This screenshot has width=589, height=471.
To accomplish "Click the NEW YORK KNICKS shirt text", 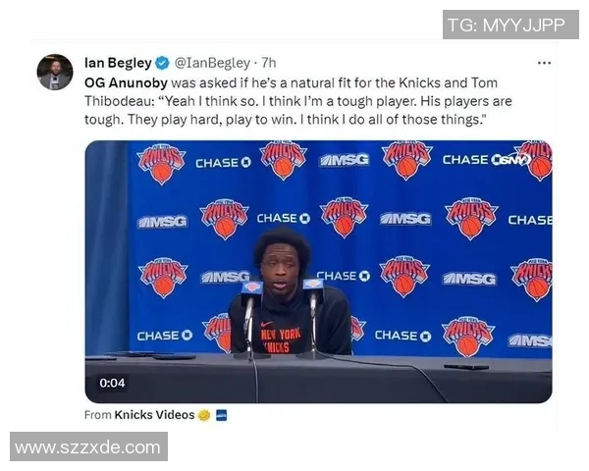I will (x=281, y=340).
